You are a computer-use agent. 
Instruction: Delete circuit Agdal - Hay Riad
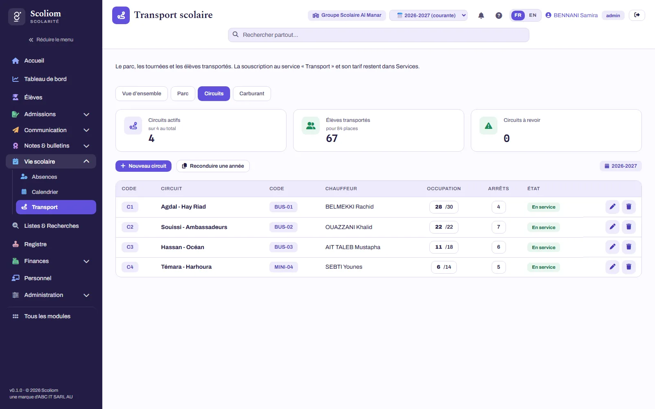tap(629, 207)
